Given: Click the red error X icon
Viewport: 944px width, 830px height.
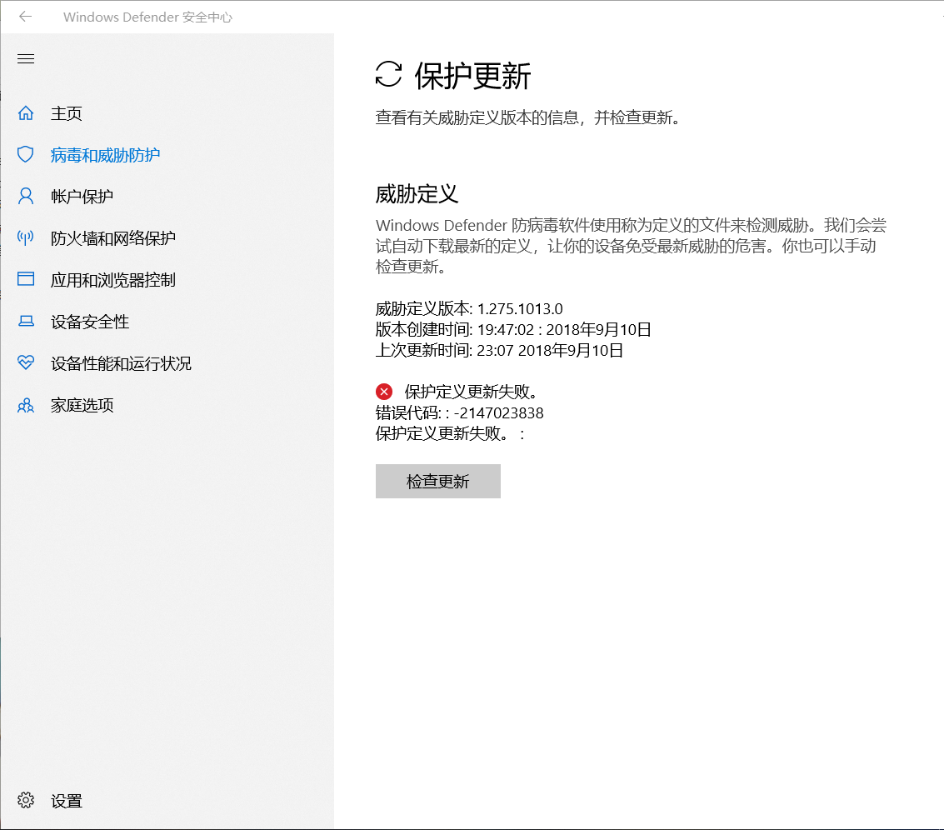Looking at the screenshot, I should (384, 392).
